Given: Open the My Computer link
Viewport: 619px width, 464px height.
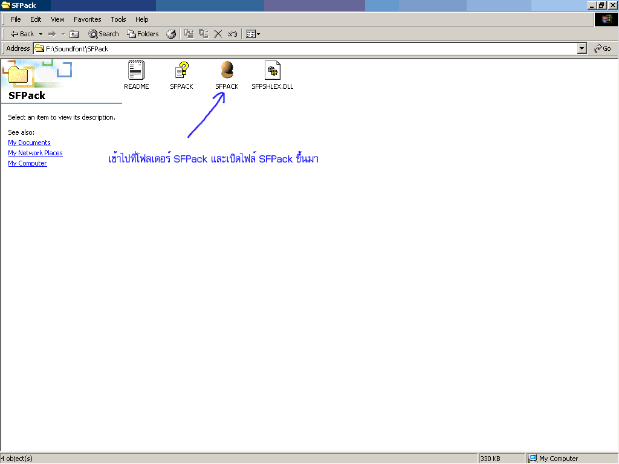Looking at the screenshot, I should [27, 163].
